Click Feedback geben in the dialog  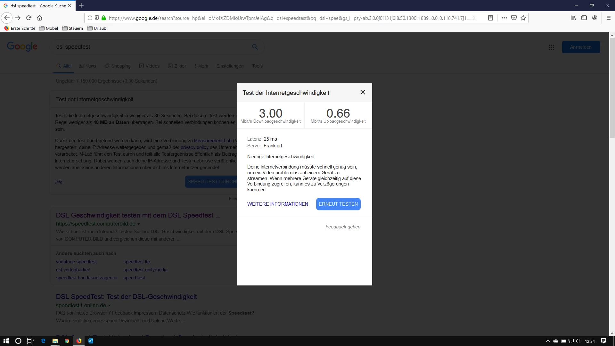(x=343, y=227)
